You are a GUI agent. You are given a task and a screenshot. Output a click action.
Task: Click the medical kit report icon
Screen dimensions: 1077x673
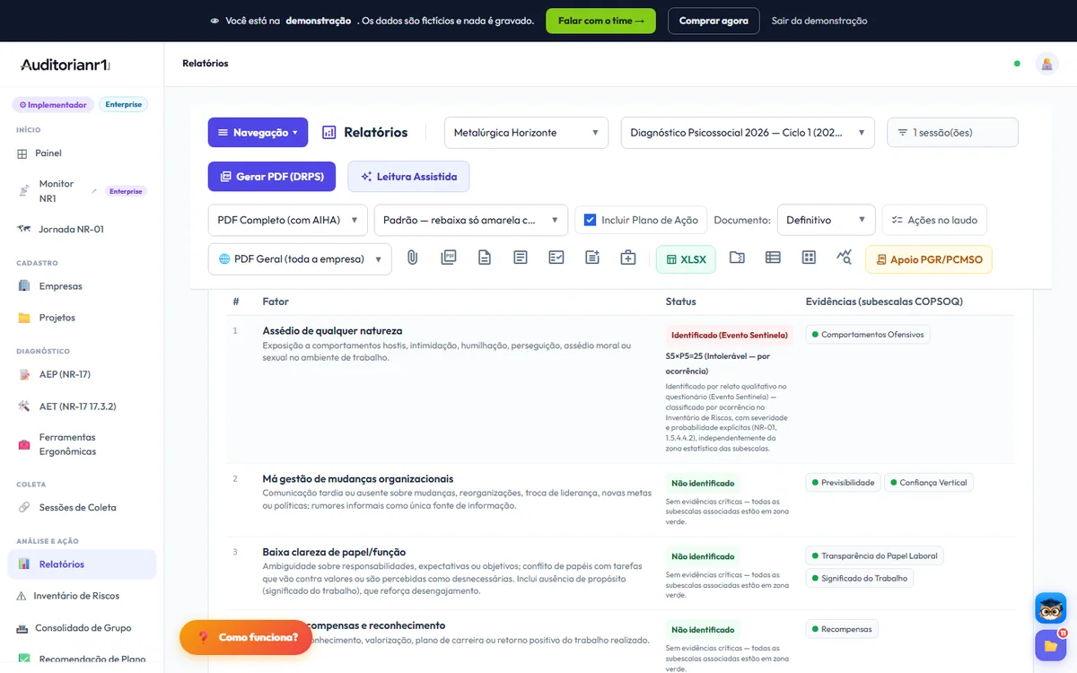pyautogui.click(x=628, y=258)
